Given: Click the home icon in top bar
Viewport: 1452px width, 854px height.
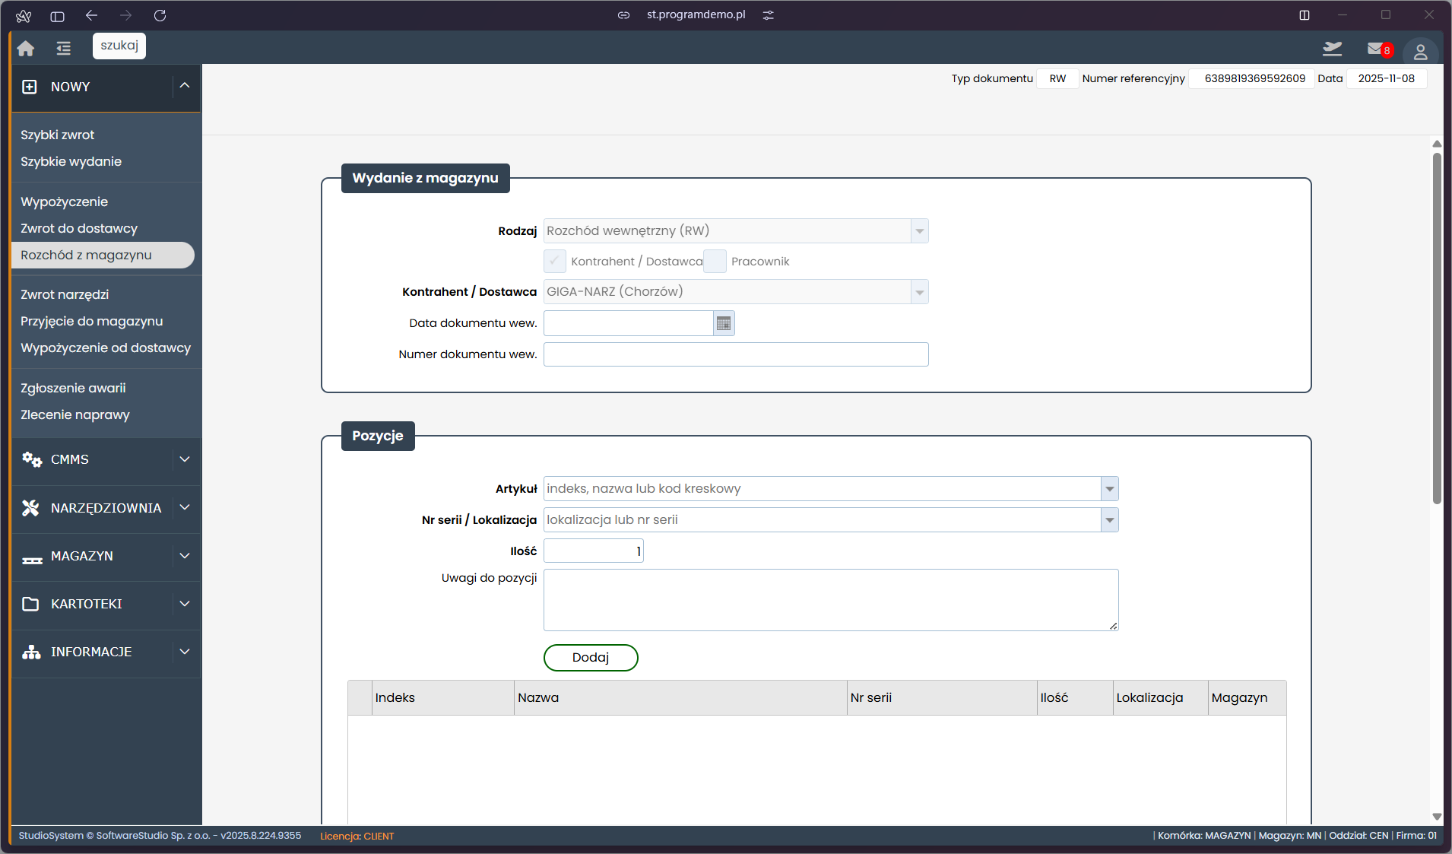Looking at the screenshot, I should 26,49.
